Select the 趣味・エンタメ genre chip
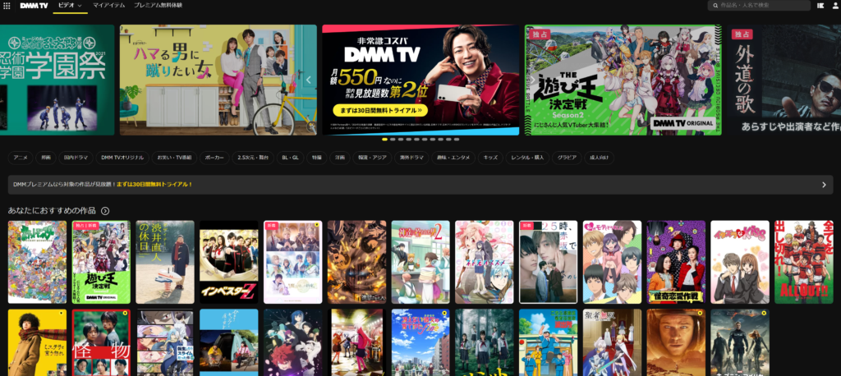 pyautogui.click(x=453, y=158)
